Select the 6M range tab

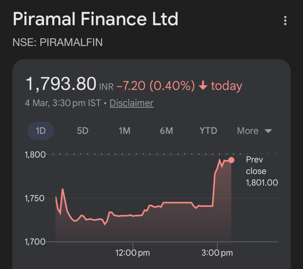point(166,131)
